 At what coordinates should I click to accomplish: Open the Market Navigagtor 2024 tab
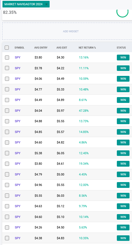tap(23, 4)
